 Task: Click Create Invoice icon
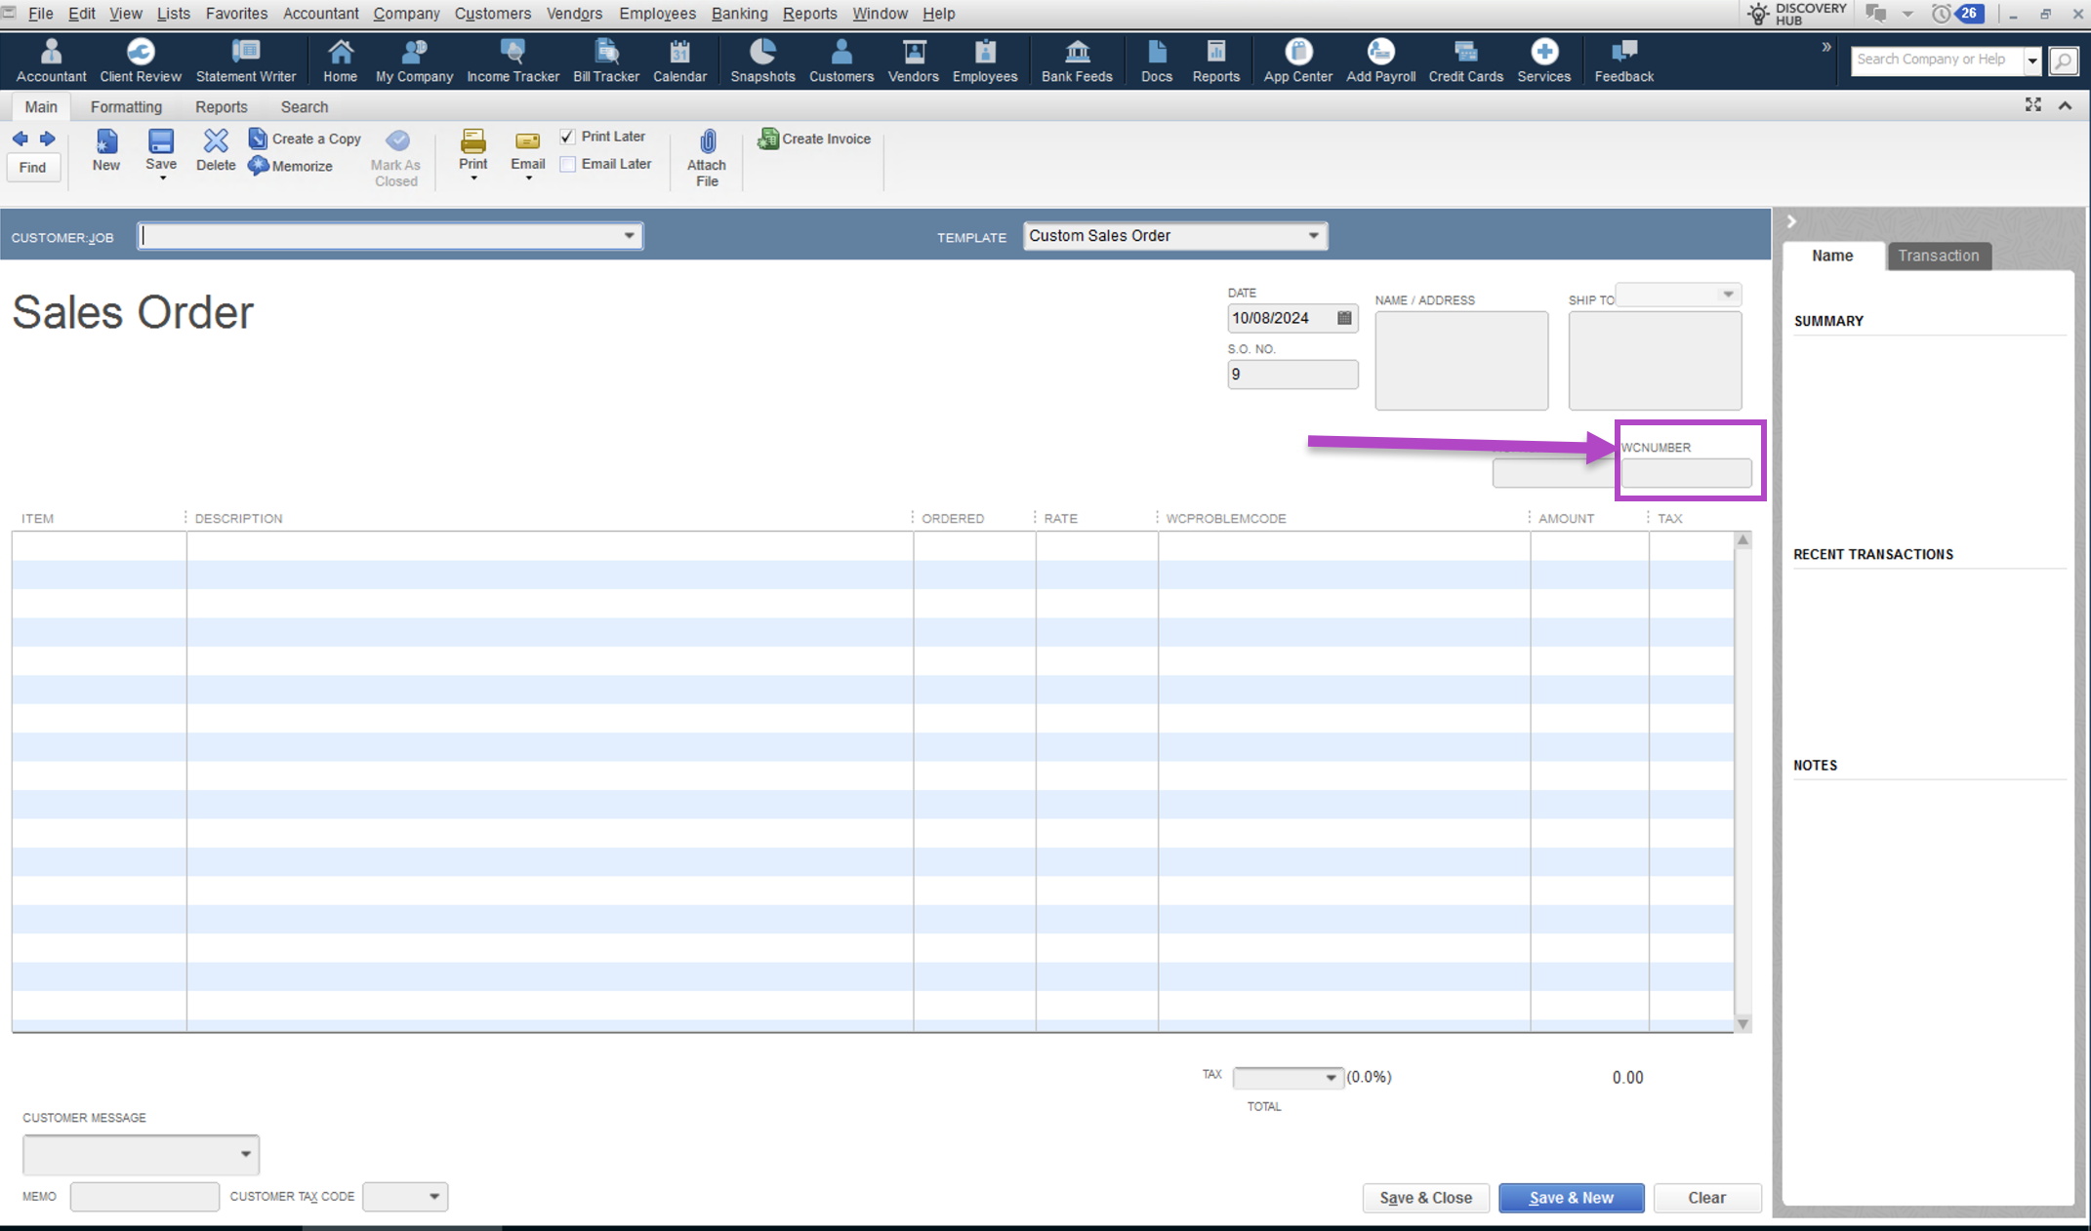(x=768, y=139)
